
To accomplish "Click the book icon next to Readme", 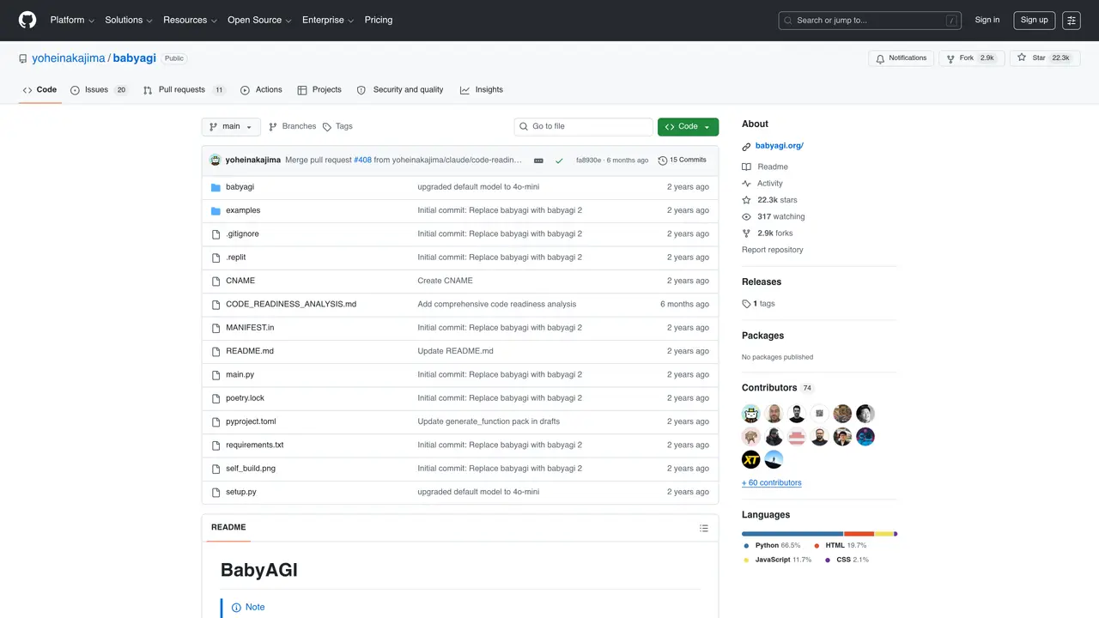I will tap(747, 167).
